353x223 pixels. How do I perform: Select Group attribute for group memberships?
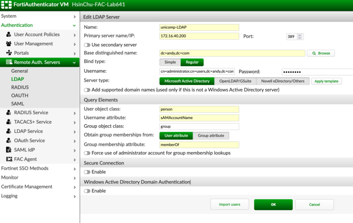(x=211, y=136)
